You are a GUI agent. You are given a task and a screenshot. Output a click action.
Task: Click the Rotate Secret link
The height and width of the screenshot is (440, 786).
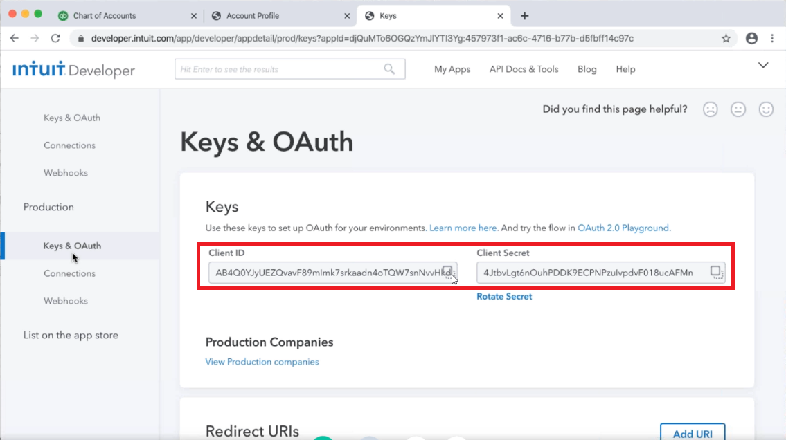click(x=504, y=296)
